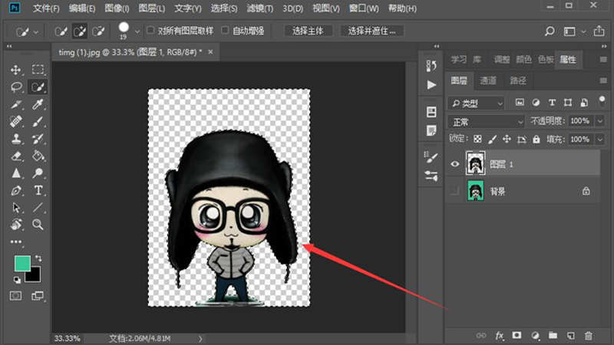Swap foreground and background colors

[x=38, y=258]
